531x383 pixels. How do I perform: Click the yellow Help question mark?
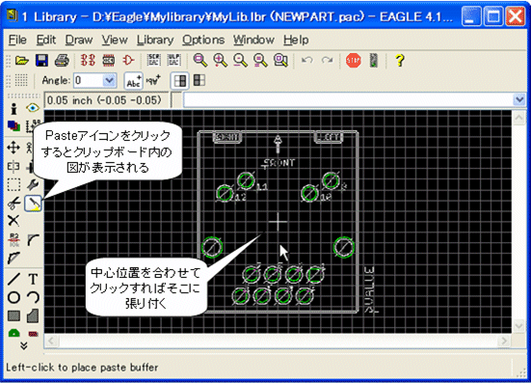point(400,61)
